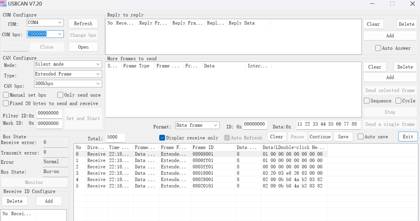Click Add under Receive ID Configure

click(x=49, y=201)
